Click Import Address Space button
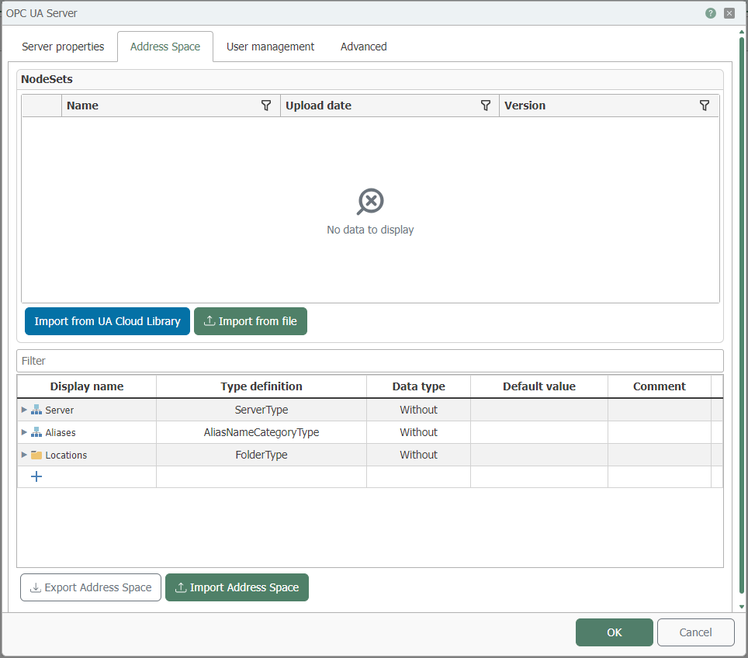 (x=237, y=587)
